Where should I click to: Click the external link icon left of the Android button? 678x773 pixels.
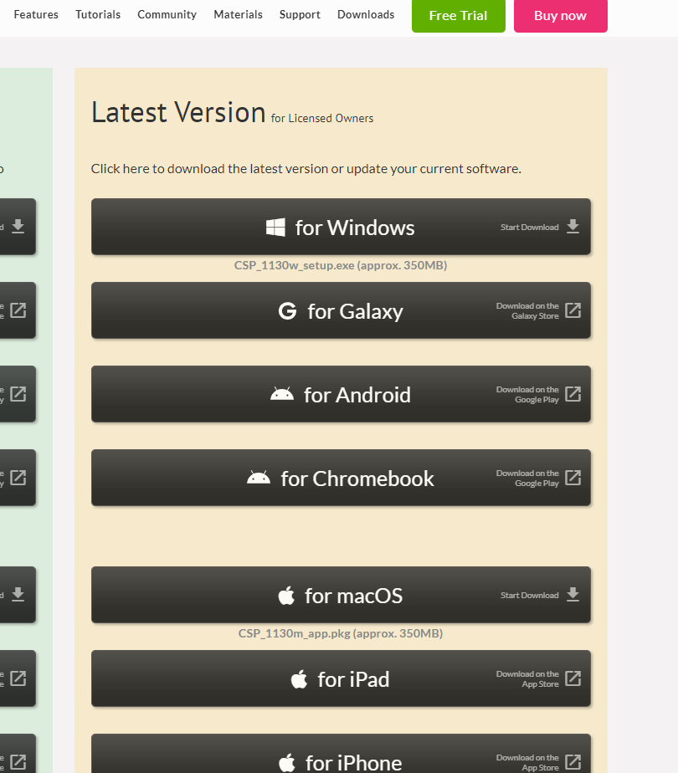click(18, 394)
